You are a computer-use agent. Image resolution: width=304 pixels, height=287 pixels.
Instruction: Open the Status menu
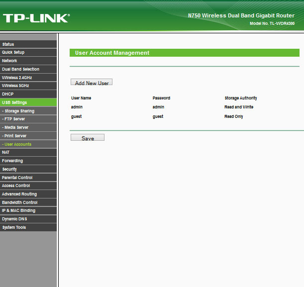(x=28, y=44)
